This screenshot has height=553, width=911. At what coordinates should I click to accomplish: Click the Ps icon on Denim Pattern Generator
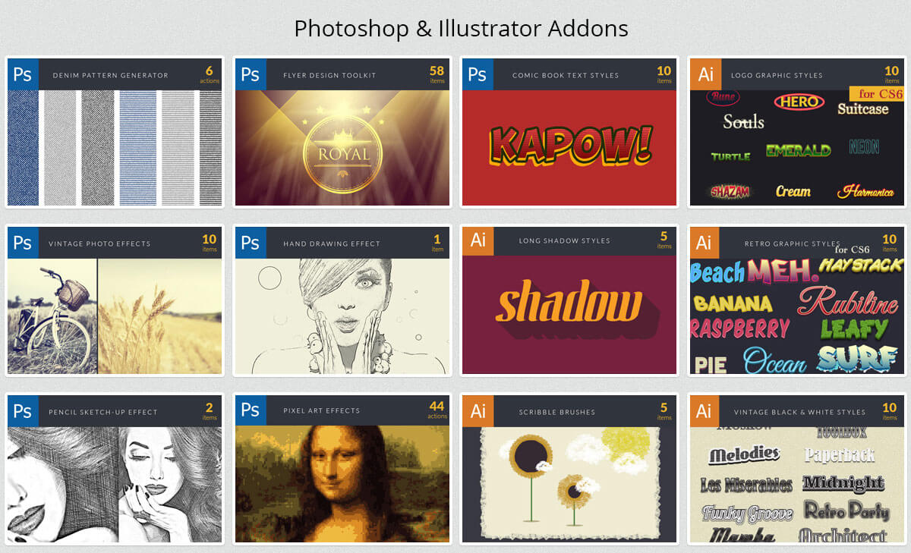click(22, 74)
